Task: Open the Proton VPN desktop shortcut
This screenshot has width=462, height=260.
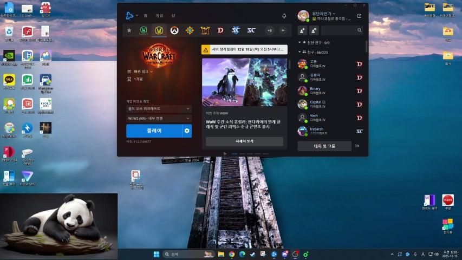Action: tap(28, 178)
